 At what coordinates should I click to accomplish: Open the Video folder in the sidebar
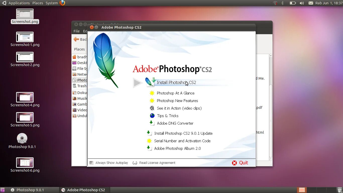[x=80, y=110]
